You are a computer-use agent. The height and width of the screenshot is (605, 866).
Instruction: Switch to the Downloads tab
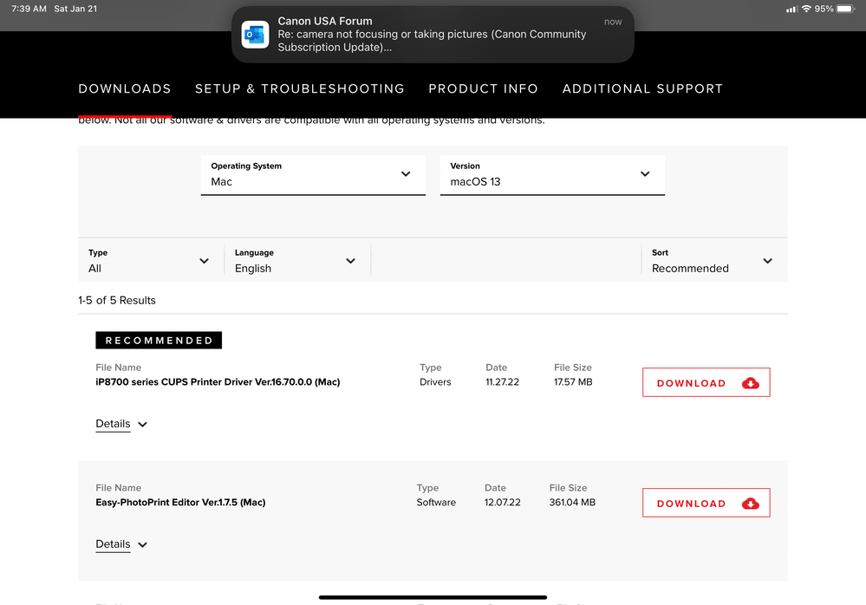[125, 88]
